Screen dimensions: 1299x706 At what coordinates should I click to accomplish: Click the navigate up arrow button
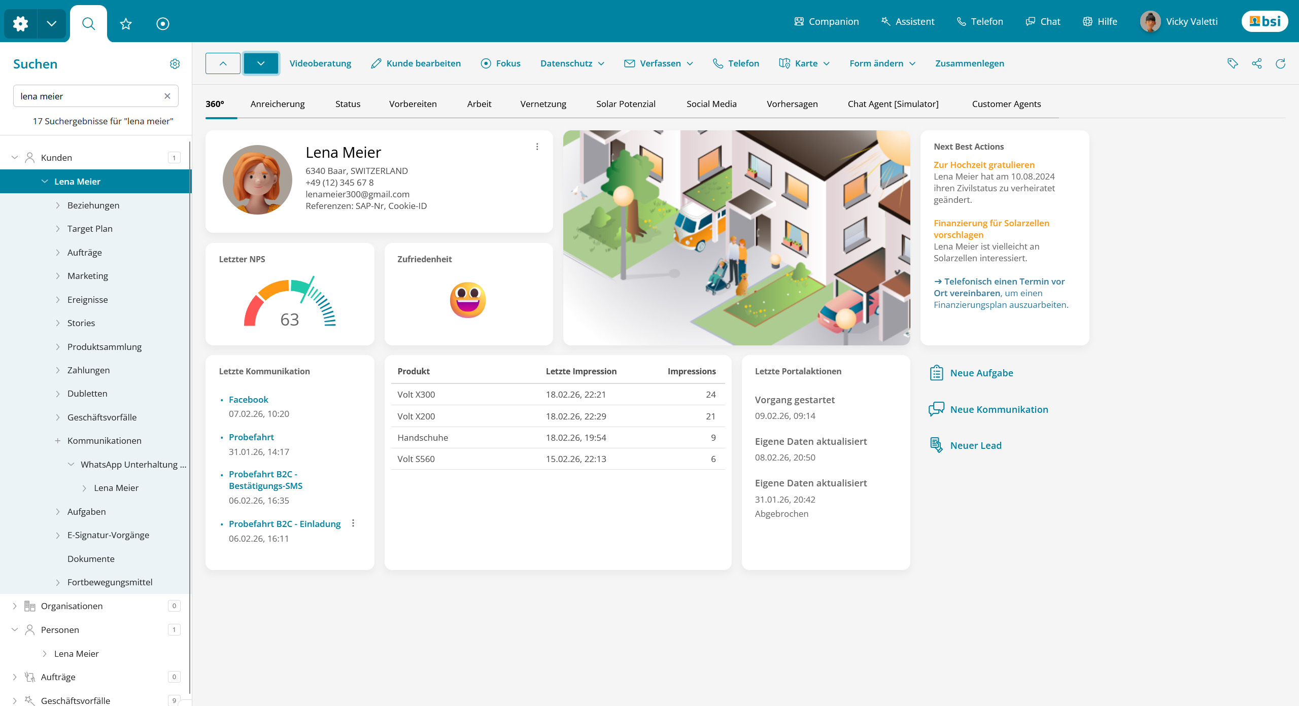[223, 63]
